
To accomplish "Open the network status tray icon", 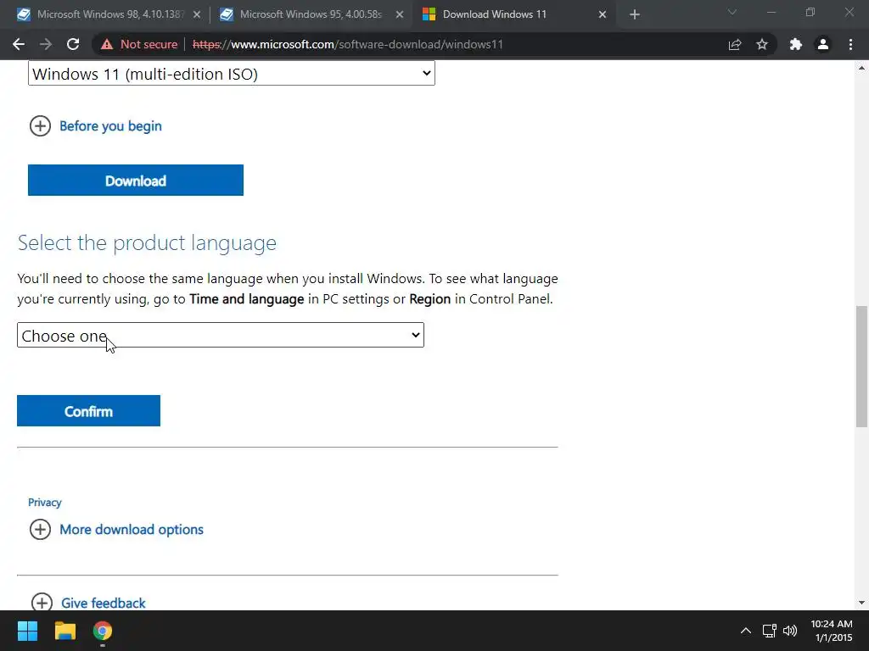I will (x=769, y=631).
